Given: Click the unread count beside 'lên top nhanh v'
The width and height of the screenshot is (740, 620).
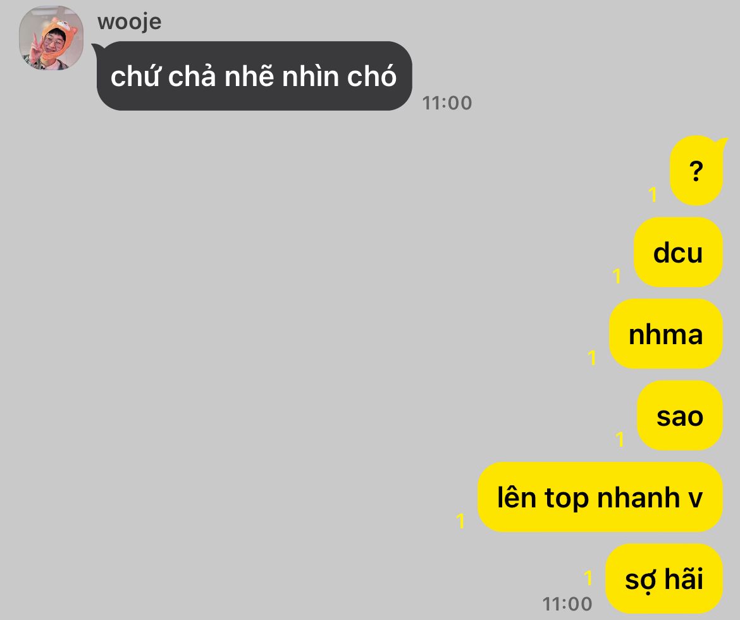Looking at the screenshot, I should [x=460, y=521].
